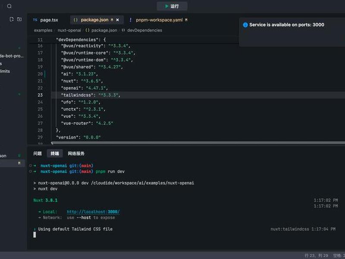The image size is (345, 259).
Task: Click the devDependencies breadcrumb
Action: (144, 30)
